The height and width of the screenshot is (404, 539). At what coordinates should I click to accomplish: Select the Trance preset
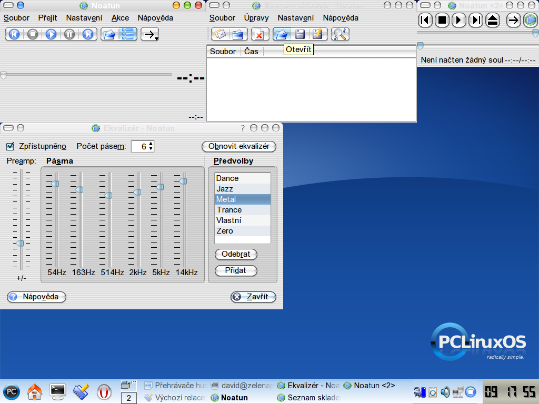tap(242, 210)
